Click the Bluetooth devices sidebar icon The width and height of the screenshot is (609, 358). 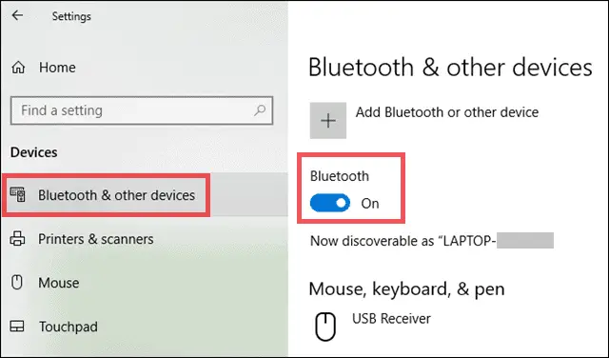click(18, 194)
